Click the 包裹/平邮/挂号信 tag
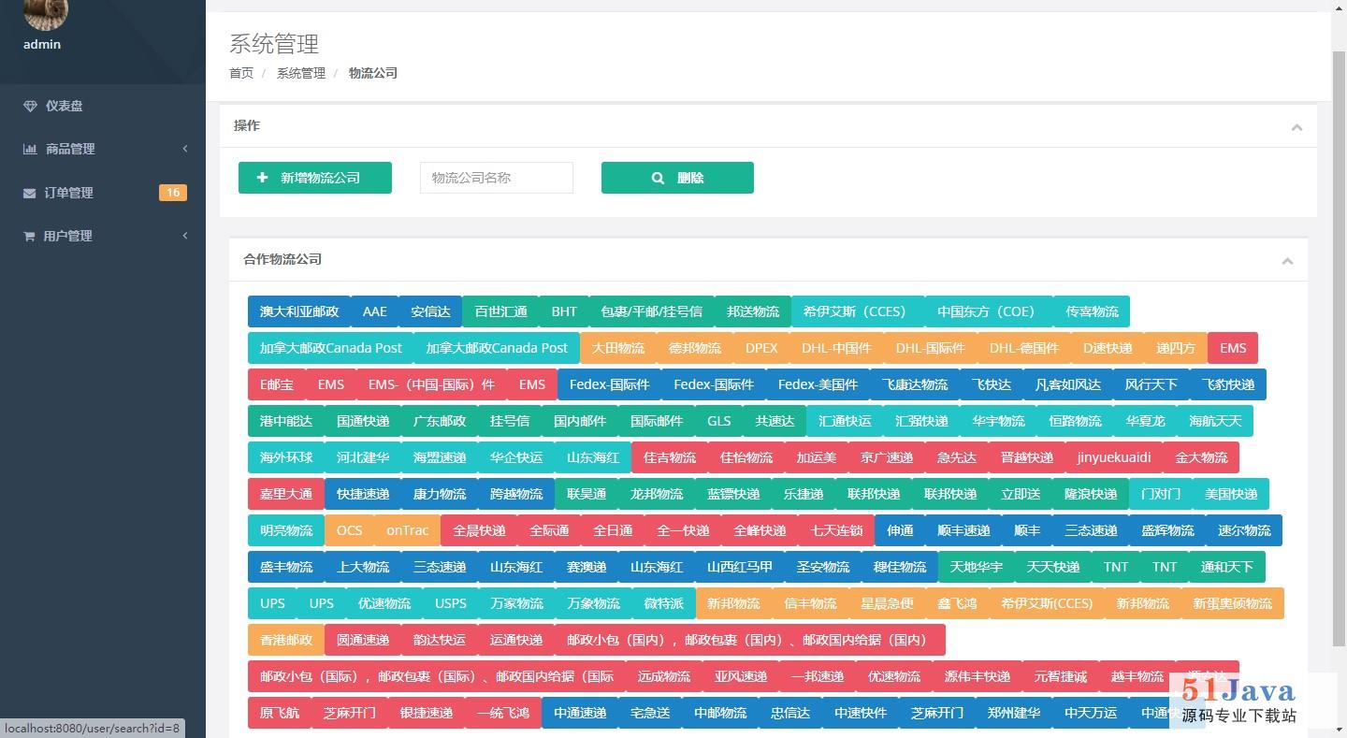This screenshot has width=1347, height=738. (x=651, y=311)
